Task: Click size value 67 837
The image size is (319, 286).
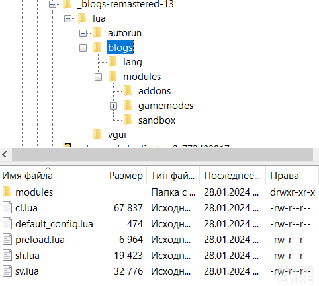Action: point(128,208)
